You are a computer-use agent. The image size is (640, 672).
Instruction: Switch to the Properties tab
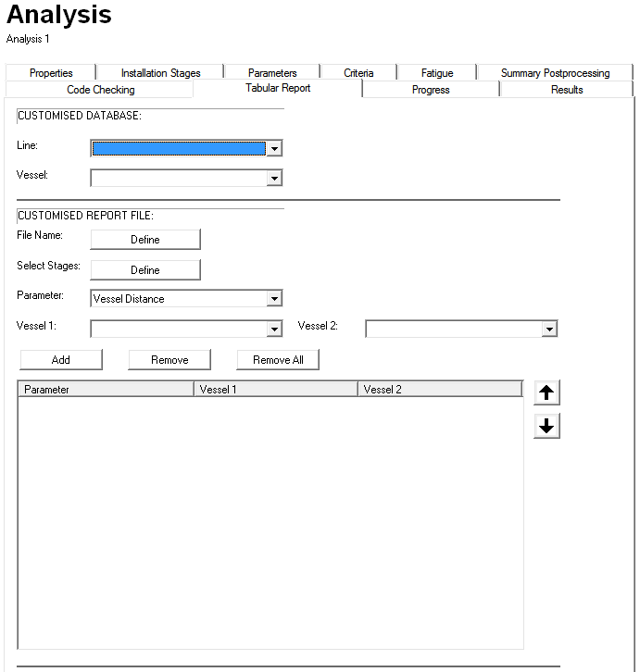(51, 73)
